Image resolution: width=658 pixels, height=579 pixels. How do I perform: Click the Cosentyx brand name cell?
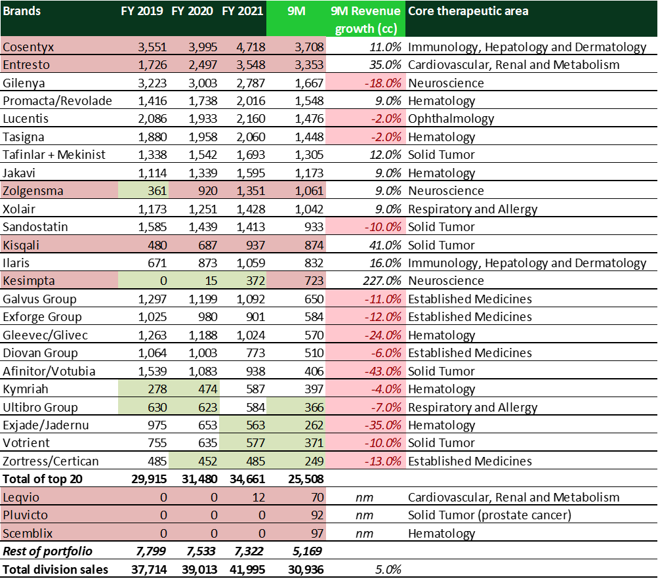[26, 47]
